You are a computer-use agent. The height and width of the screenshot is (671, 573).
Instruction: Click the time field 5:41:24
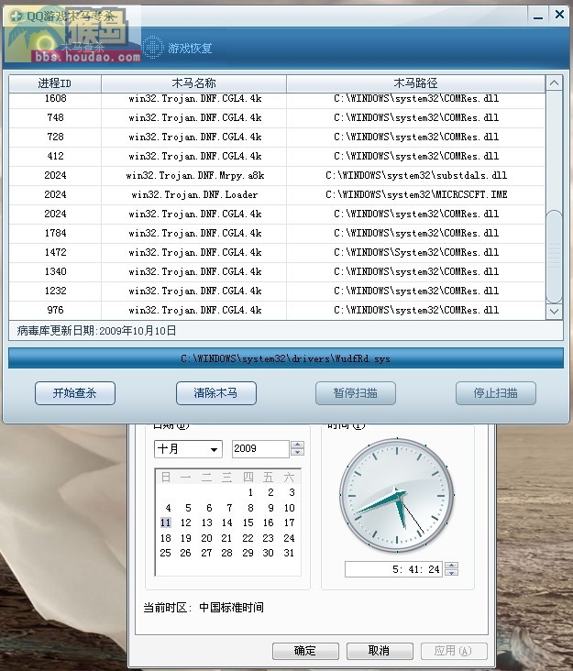tap(394, 569)
